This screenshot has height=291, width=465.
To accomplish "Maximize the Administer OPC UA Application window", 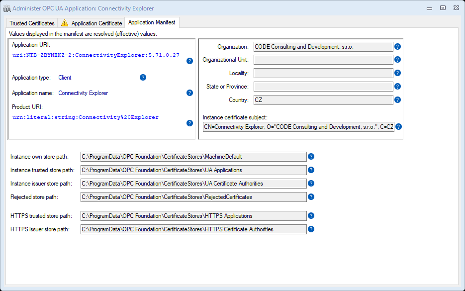I will 443,8.
